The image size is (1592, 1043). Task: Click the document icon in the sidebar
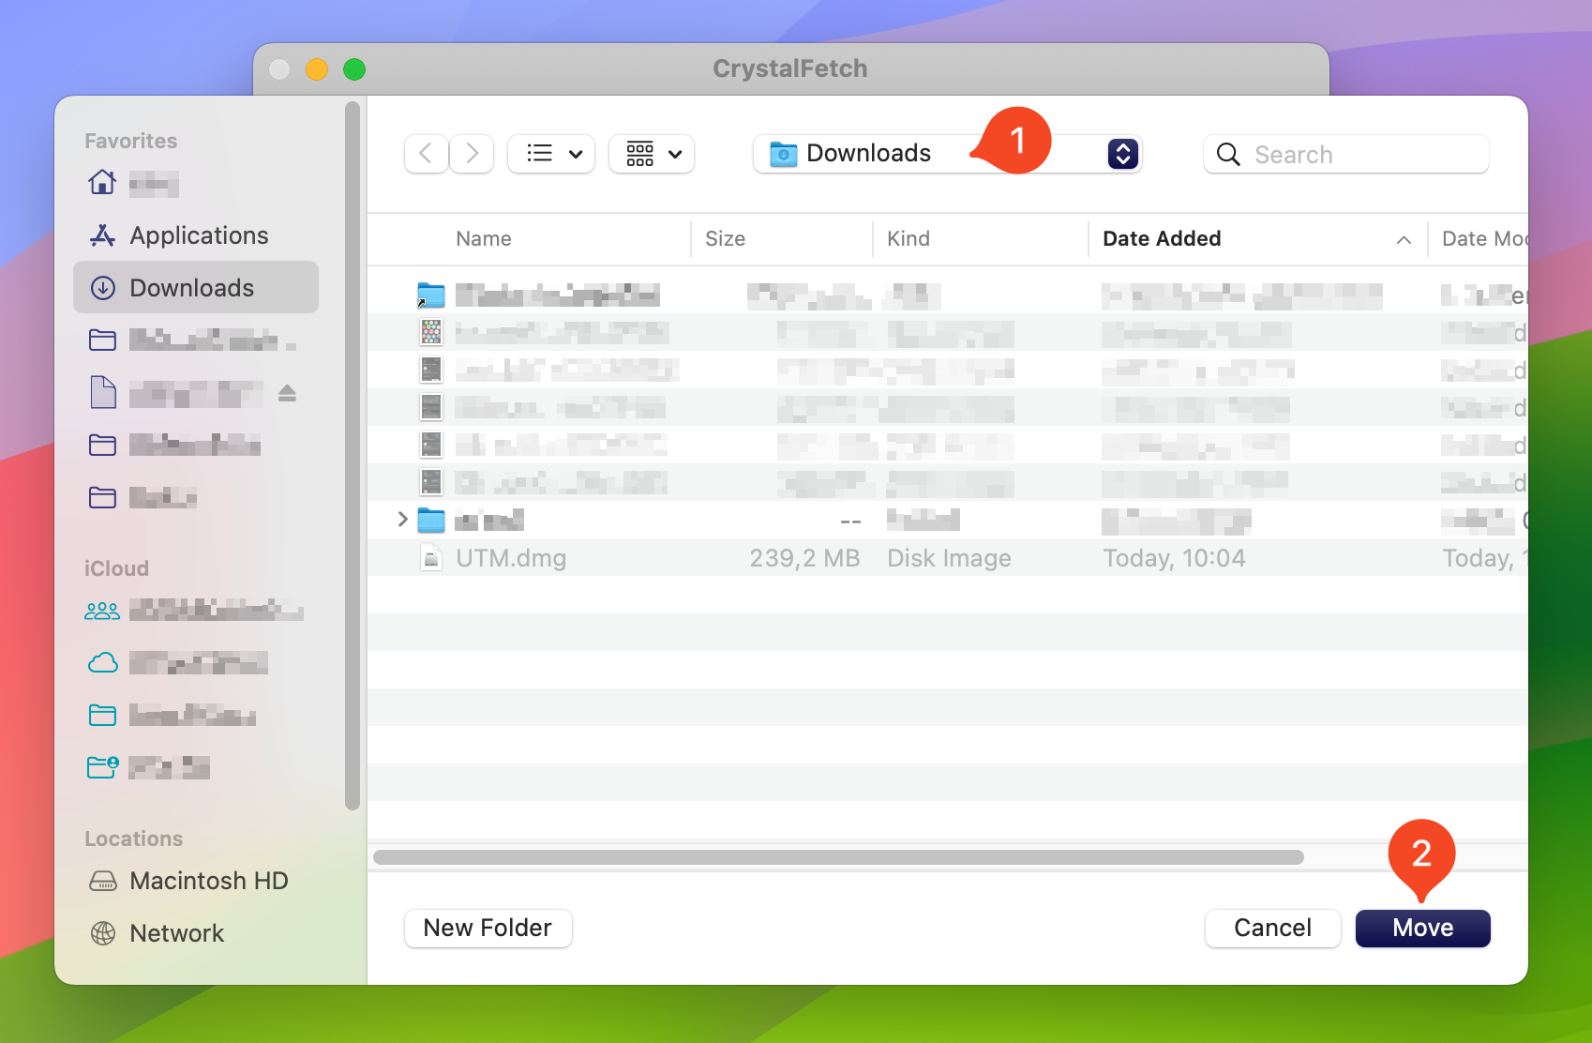103,392
